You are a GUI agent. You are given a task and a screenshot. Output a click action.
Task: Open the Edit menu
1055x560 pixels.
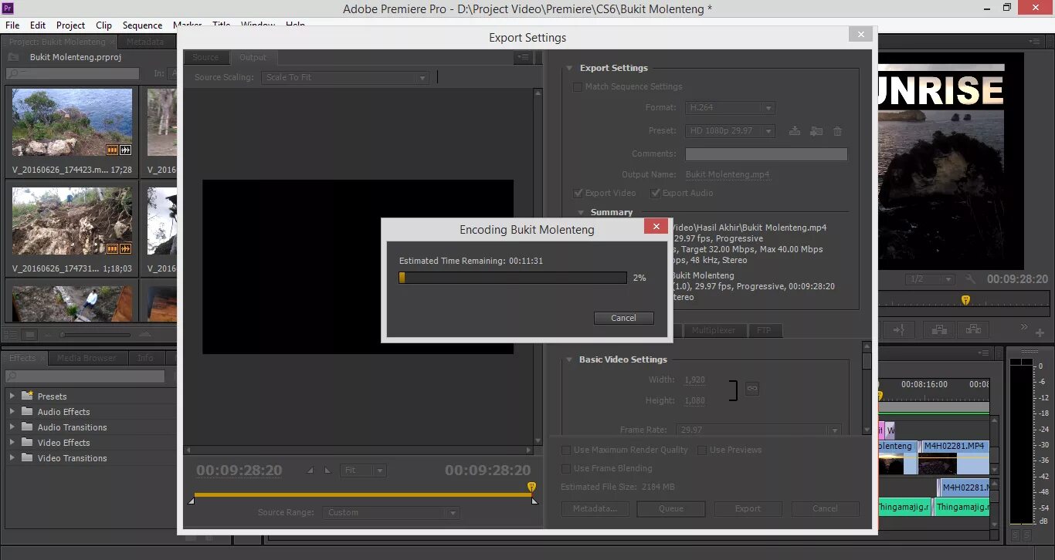(x=38, y=25)
